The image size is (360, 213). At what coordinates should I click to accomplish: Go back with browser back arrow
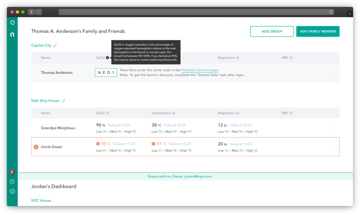click(31, 12)
